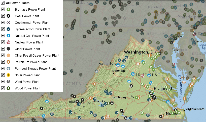Screen dimensions: 206x122
Task: Click the Biomass Power Plant legend icon
Action: pos(8,9)
